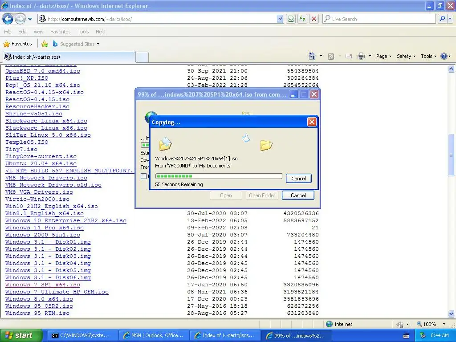Open the Windows 2000 5in1.iso link
The image size is (456, 342).
[42, 235]
